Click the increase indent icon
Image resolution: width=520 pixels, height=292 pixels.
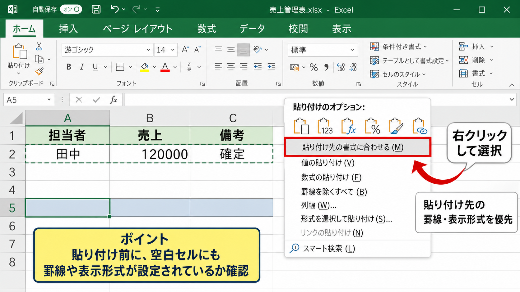click(272, 67)
